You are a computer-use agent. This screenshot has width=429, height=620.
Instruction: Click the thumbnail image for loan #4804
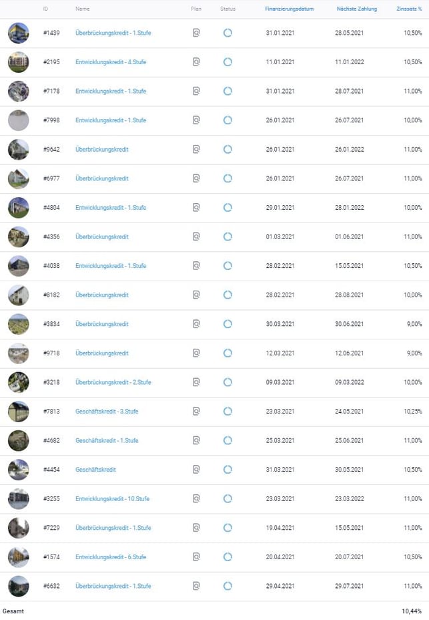pos(19,208)
